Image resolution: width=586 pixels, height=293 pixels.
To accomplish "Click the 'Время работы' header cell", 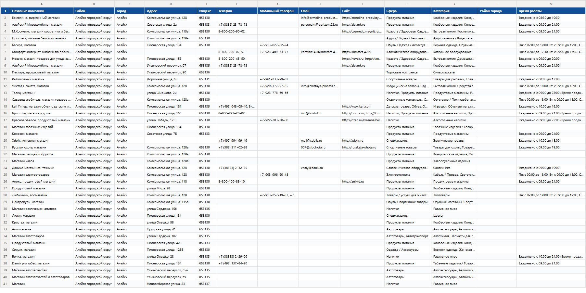I will click(x=551, y=11).
